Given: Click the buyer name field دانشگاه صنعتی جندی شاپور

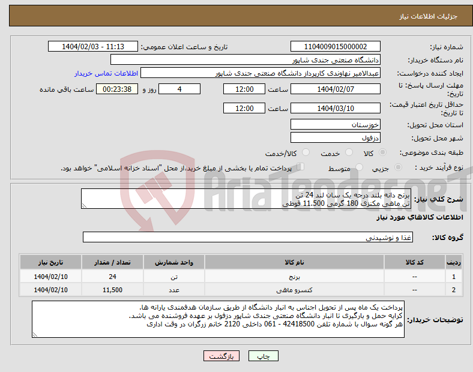Looking at the screenshot, I should [246, 59].
